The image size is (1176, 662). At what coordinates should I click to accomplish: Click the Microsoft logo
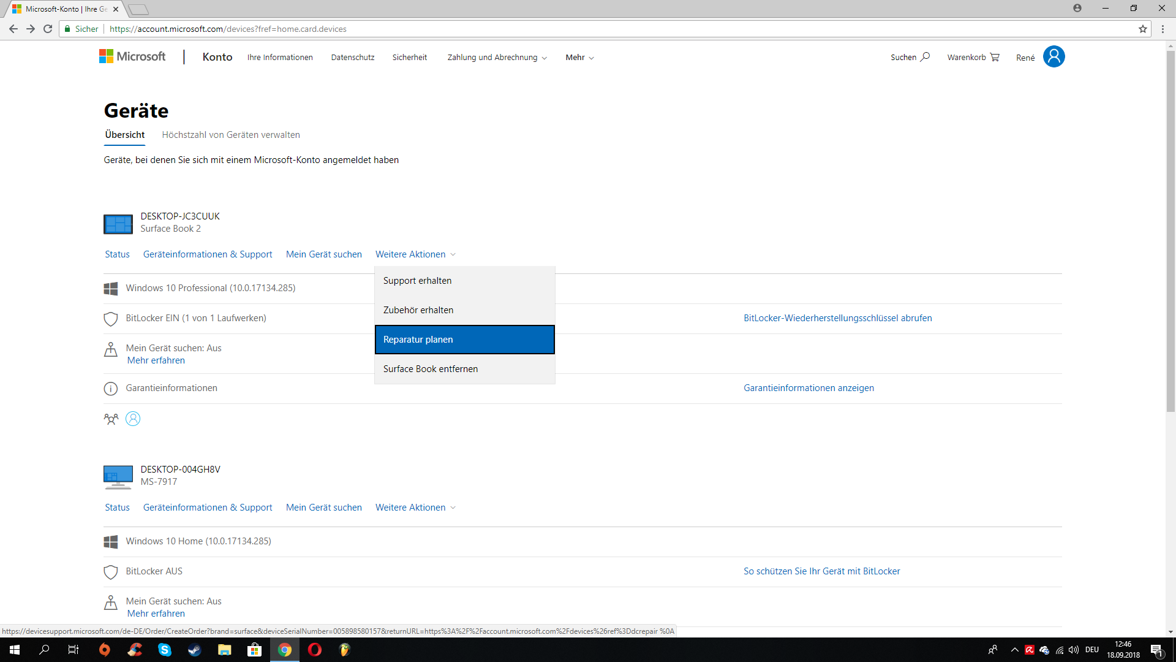(x=132, y=57)
